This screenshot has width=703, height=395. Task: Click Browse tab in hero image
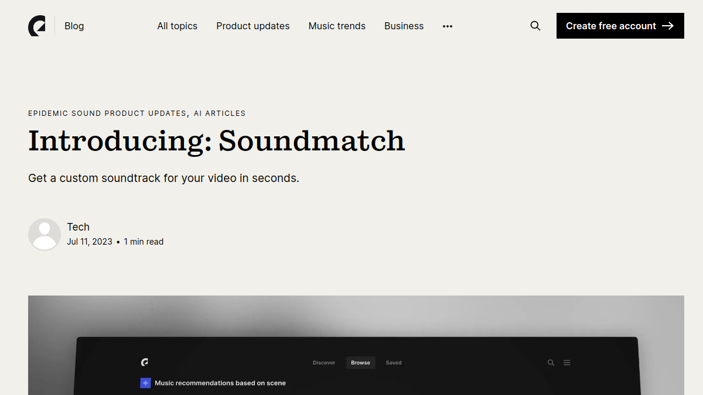pyautogui.click(x=360, y=363)
